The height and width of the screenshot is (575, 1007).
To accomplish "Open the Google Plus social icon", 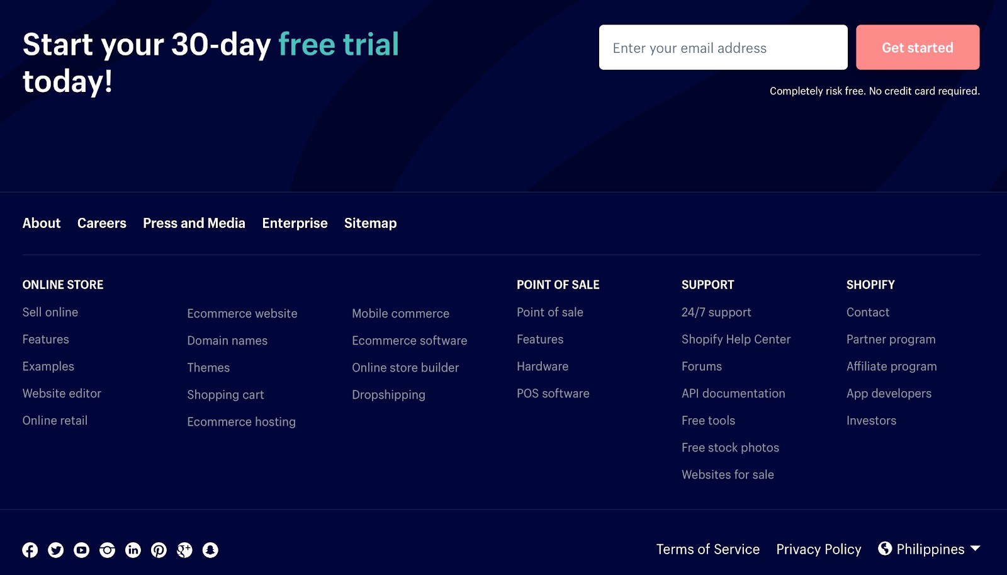I will tap(185, 550).
